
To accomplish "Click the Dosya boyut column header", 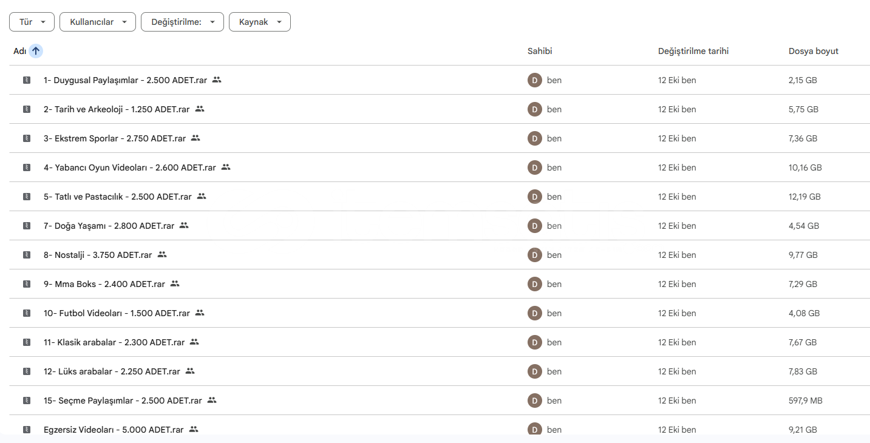I will (813, 51).
